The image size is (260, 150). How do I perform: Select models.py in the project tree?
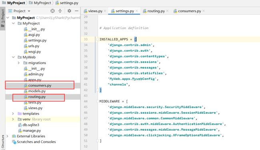(37, 91)
